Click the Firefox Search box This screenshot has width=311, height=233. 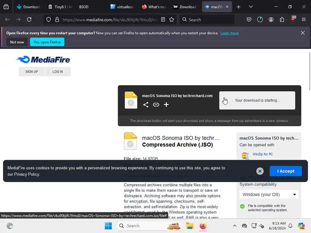point(207,20)
